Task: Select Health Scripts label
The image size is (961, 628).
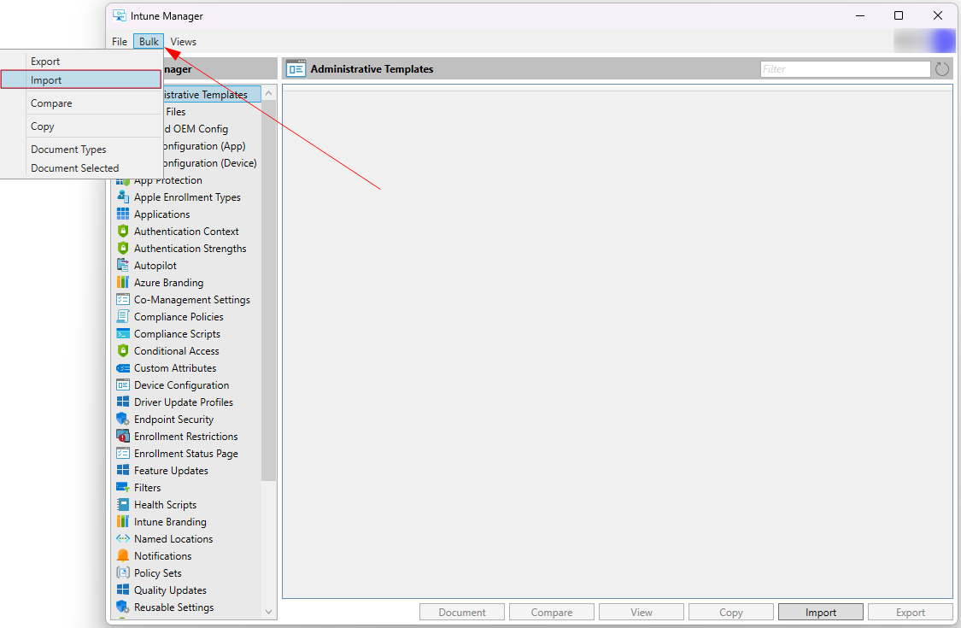Action: coord(166,505)
